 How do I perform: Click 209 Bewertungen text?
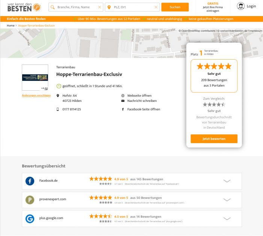pyautogui.click(x=214, y=80)
